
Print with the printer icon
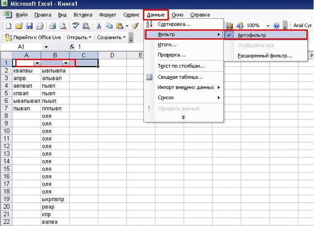pos(53,26)
